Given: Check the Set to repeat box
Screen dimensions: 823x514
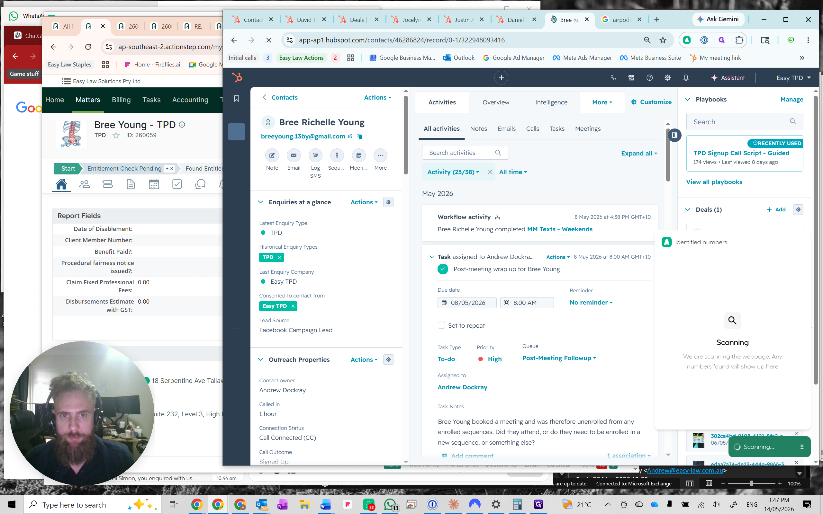Looking at the screenshot, I should [441, 325].
